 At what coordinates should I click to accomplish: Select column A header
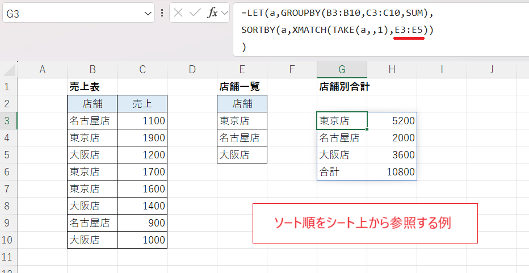tap(42, 70)
